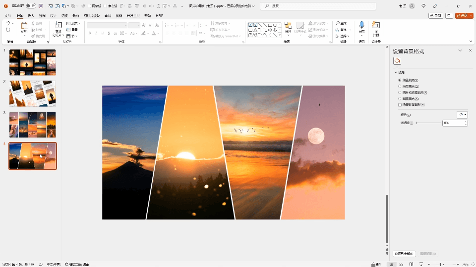This screenshot has width=476, height=267.
Task: Select the gradient fill radio button
Action: 400,86
